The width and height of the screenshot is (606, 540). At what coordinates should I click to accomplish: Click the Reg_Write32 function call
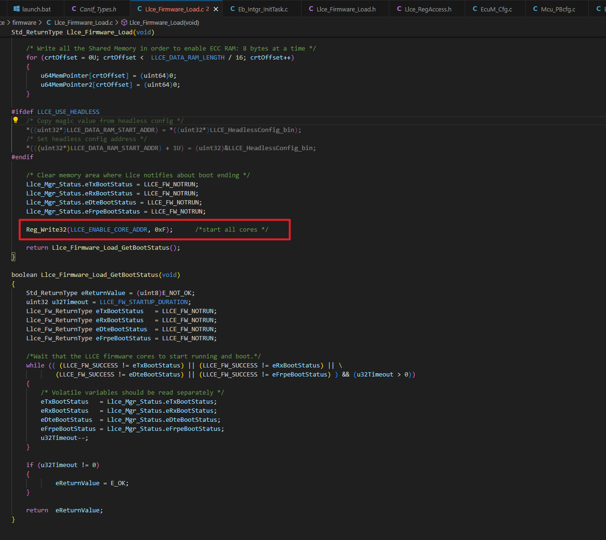pyautogui.click(x=46, y=230)
